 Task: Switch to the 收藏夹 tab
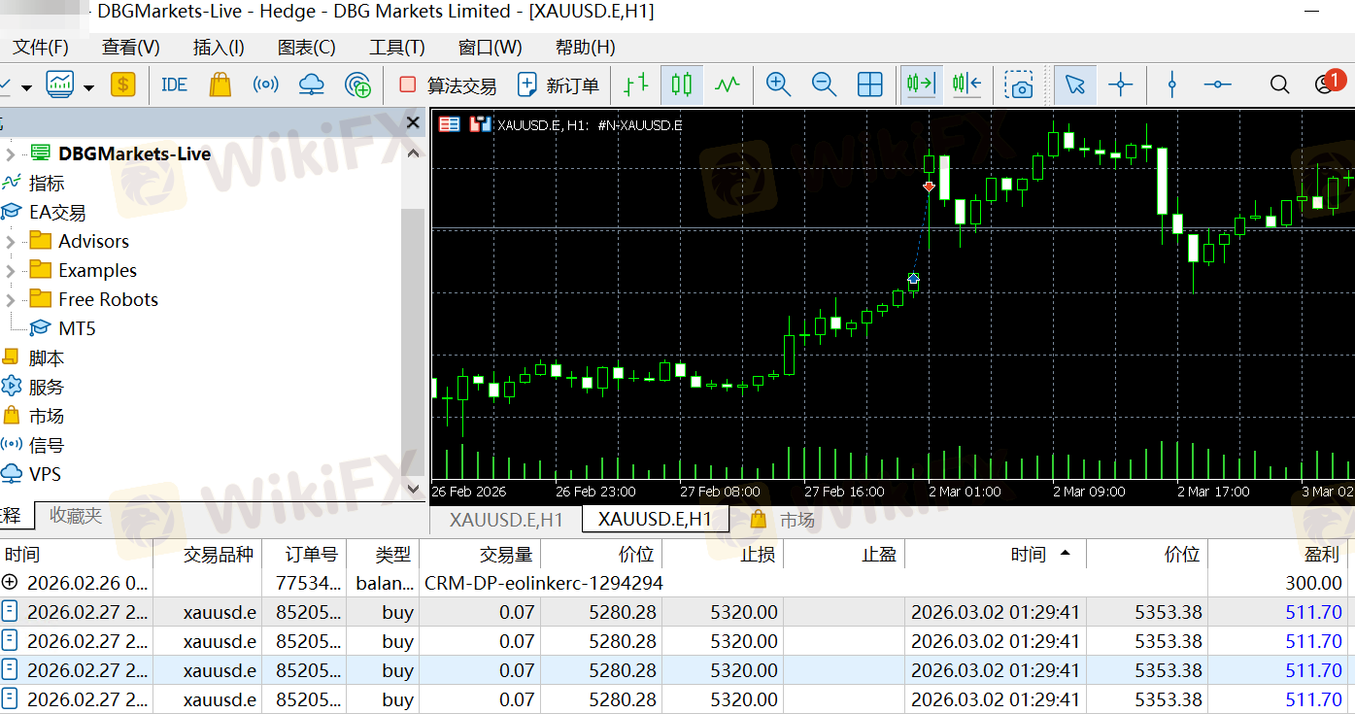[76, 516]
